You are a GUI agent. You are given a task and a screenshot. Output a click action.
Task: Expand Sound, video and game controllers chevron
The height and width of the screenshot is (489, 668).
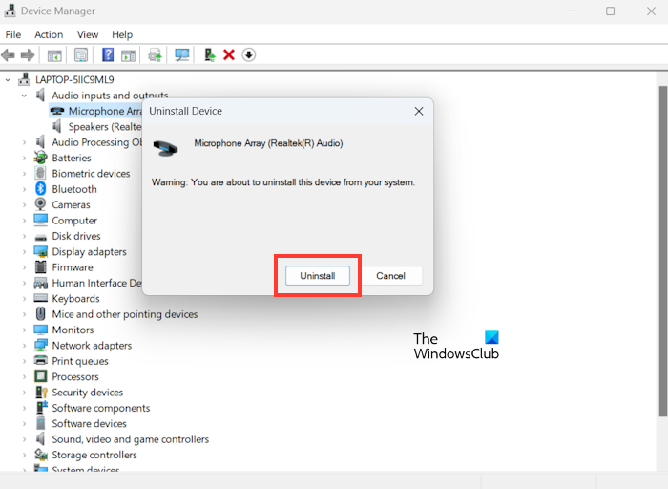tap(24, 439)
